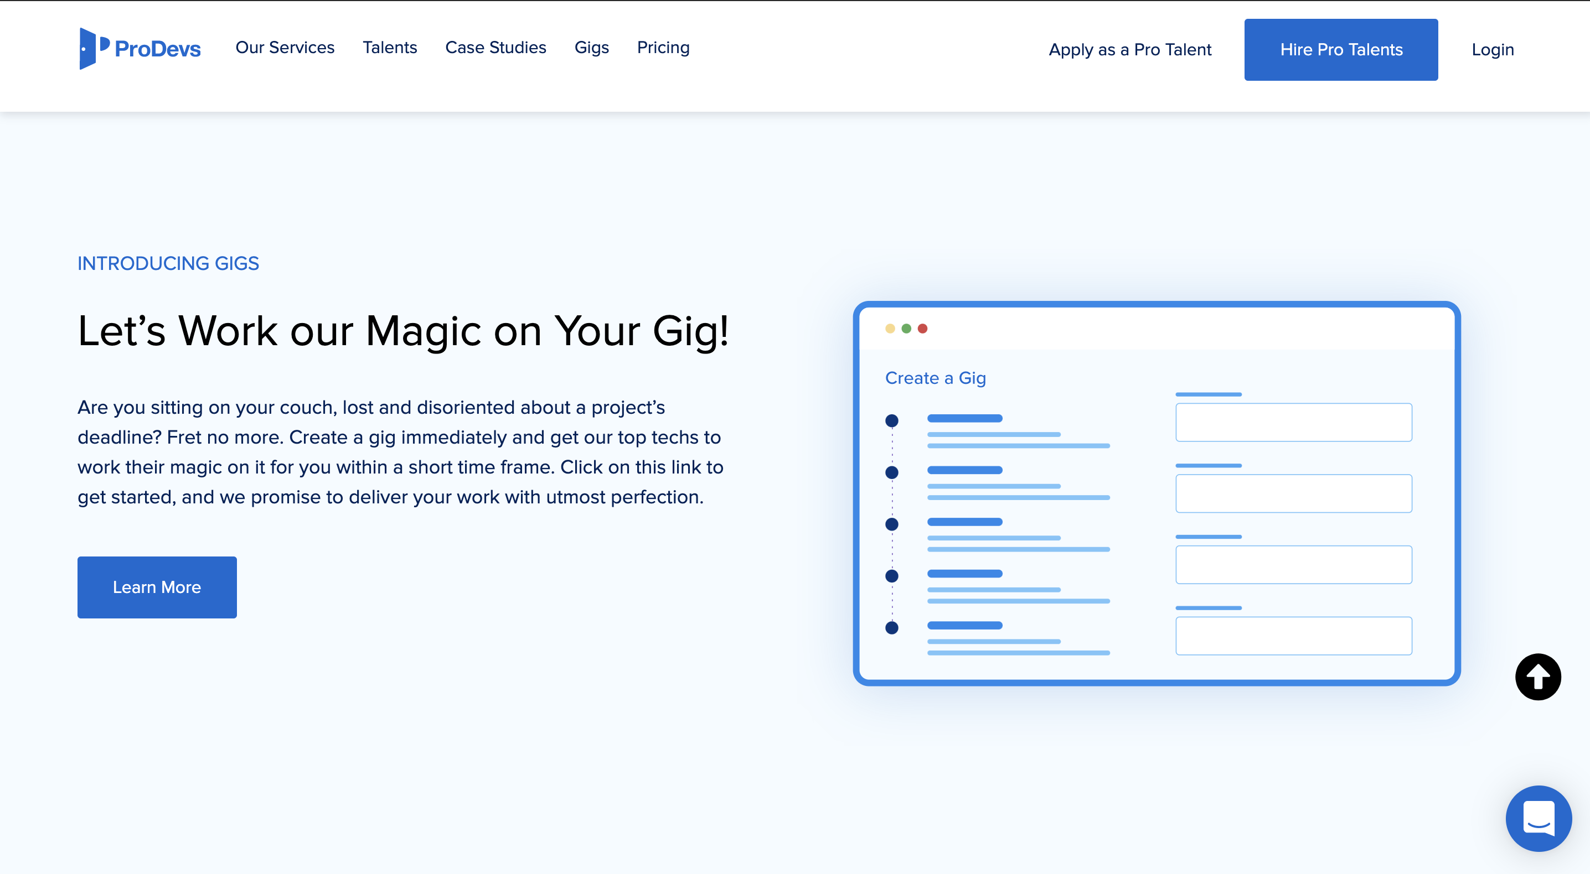The width and height of the screenshot is (1590, 874).
Task: Click the ProDevs logo
Action: click(x=140, y=48)
